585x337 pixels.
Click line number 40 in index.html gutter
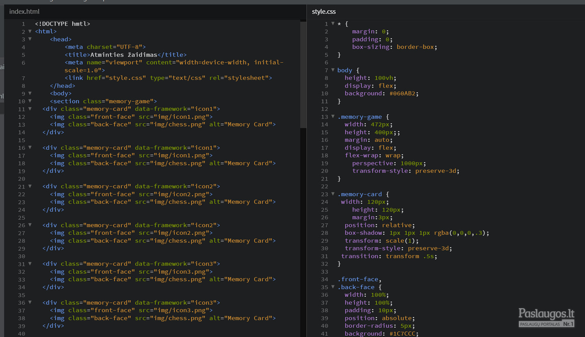[x=22, y=333]
